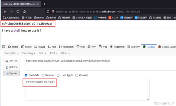Open a new tab with the plus button

[x=44, y=4]
